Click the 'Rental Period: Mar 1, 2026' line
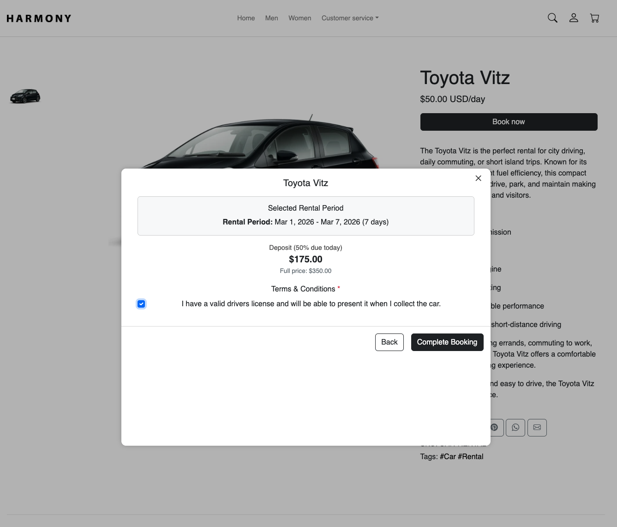Viewport: 617px width, 527px height. [x=306, y=222]
